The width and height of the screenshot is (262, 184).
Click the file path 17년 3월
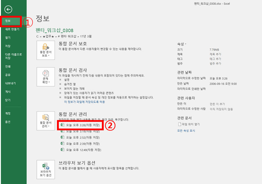(x=86, y=36)
